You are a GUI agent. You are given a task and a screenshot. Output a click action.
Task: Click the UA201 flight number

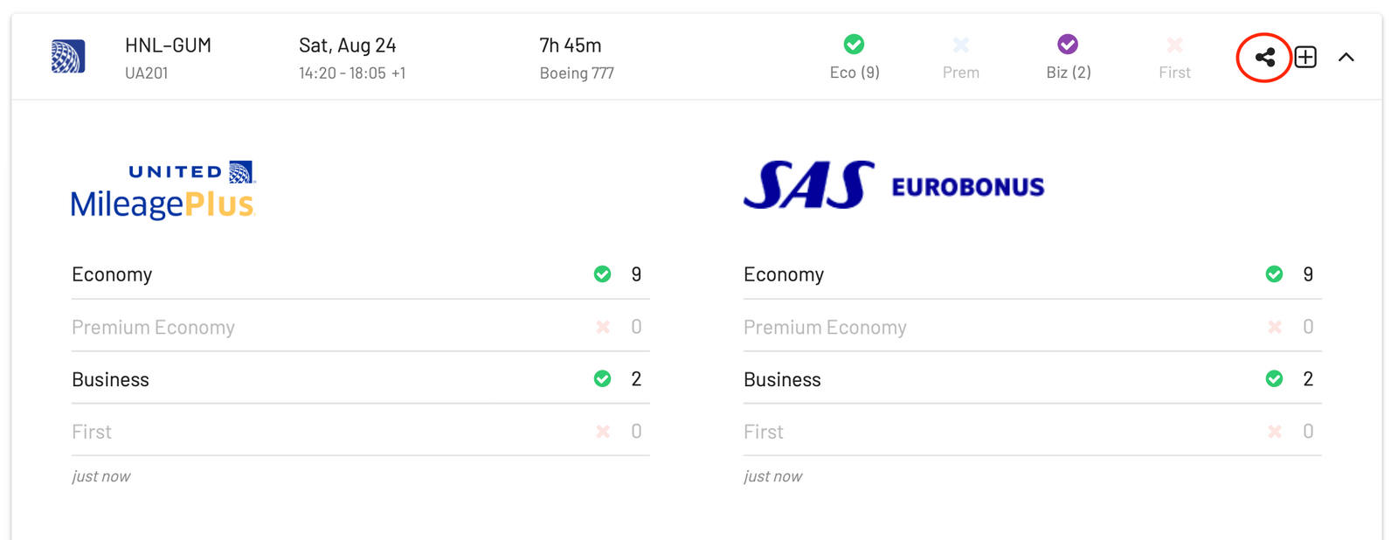click(147, 73)
